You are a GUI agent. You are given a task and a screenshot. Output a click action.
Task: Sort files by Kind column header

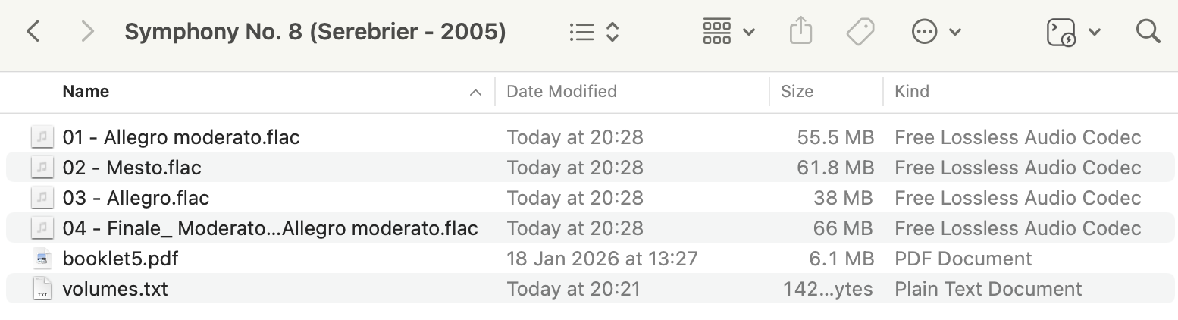(x=912, y=92)
